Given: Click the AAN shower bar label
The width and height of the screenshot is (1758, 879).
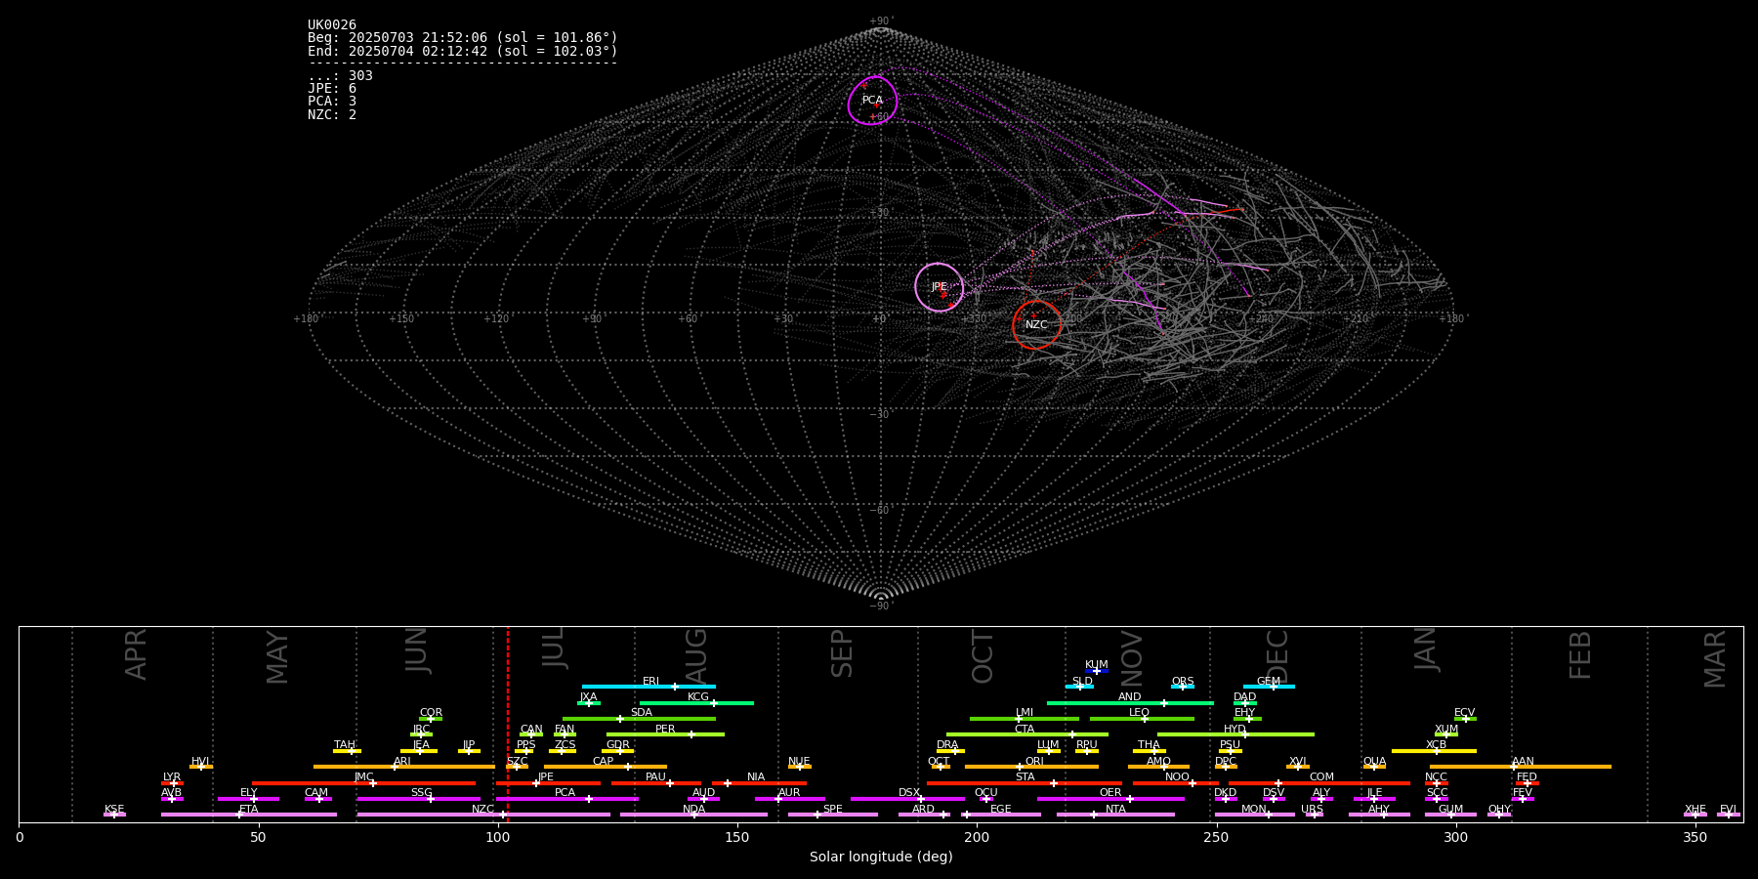Looking at the screenshot, I should point(1523,762).
